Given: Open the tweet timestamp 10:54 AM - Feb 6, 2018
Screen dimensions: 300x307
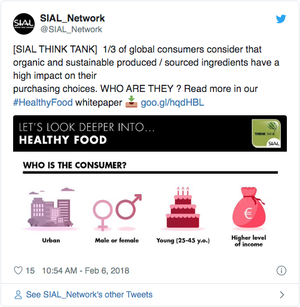Looking at the screenshot, I should point(85,271).
